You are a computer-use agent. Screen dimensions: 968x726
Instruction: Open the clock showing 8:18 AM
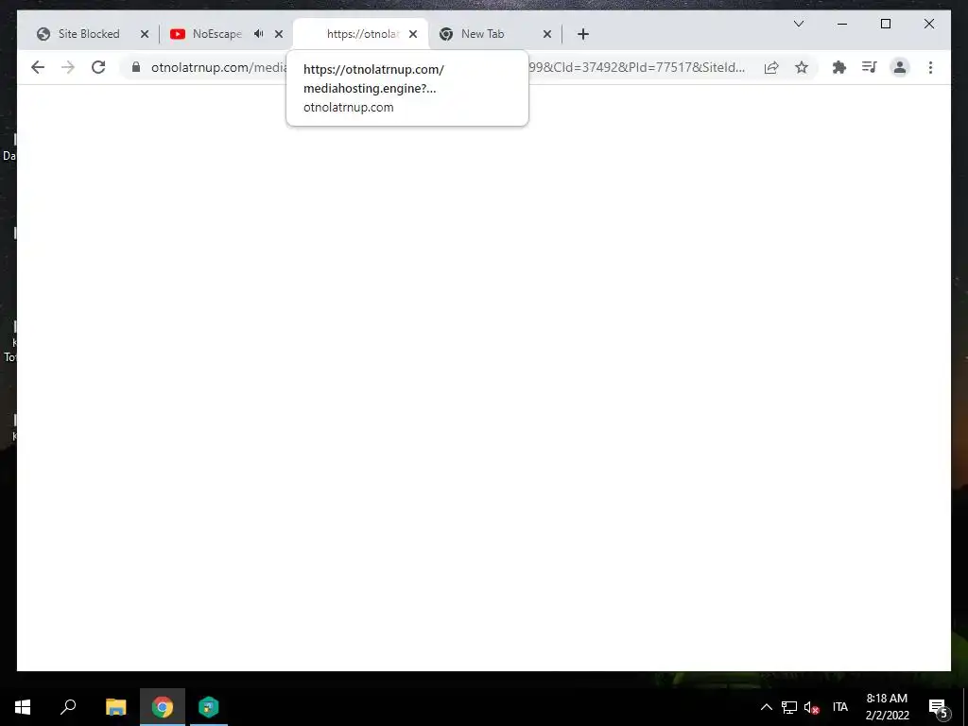click(x=887, y=707)
